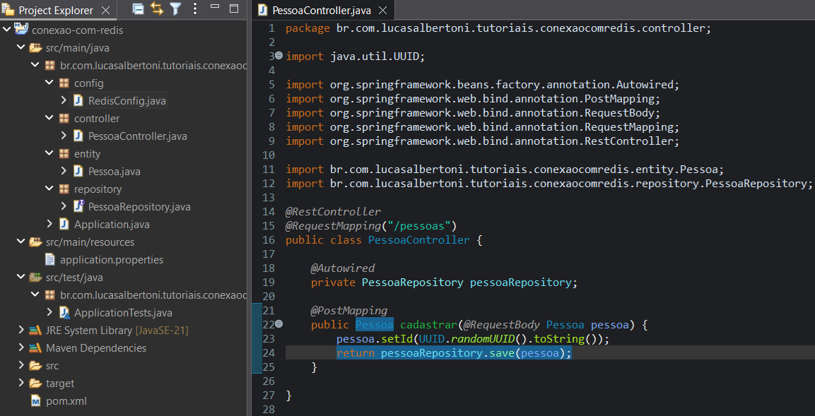The width and height of the screenshot is (815, 416).
Task: Collapse the src/main/java branch
Action: 20,47
